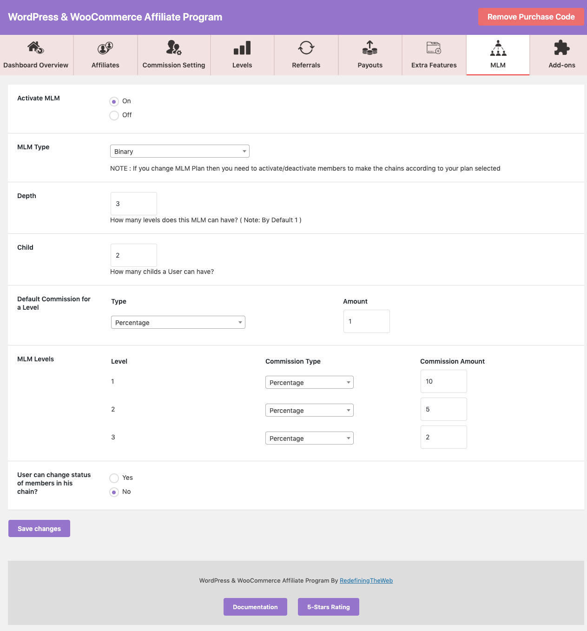
Task: Click the Commission Setting gear-people icon
Action: click(x=174, y=47)
